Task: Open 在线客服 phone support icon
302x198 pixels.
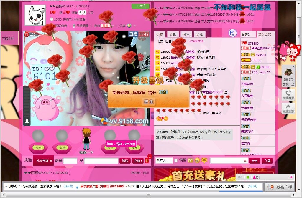Action: pyautogui.click(x=288, y=95)
